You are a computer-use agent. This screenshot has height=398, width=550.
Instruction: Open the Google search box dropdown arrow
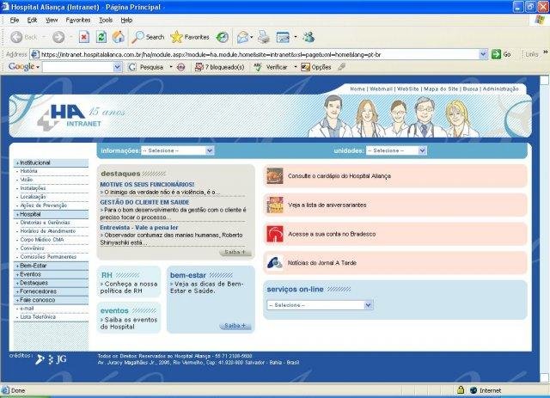[118, 67]
